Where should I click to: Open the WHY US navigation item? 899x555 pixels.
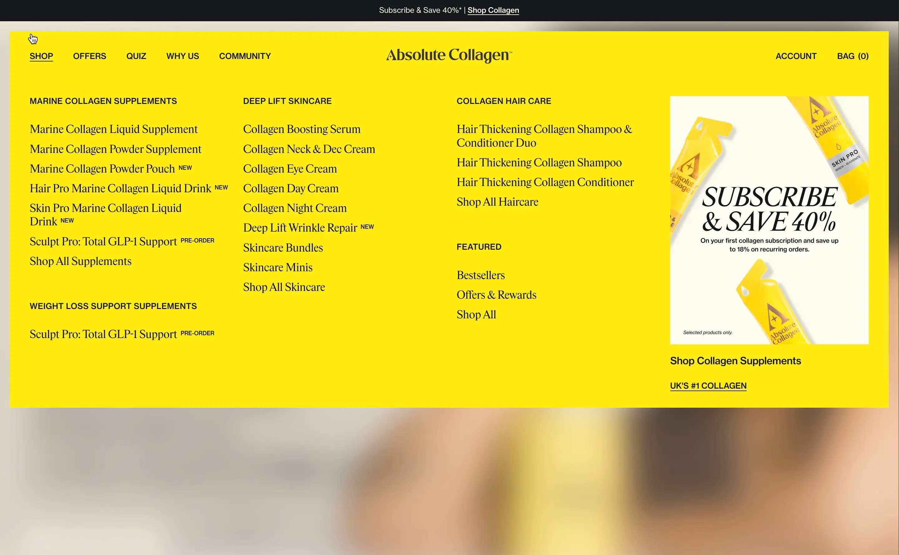182,56
